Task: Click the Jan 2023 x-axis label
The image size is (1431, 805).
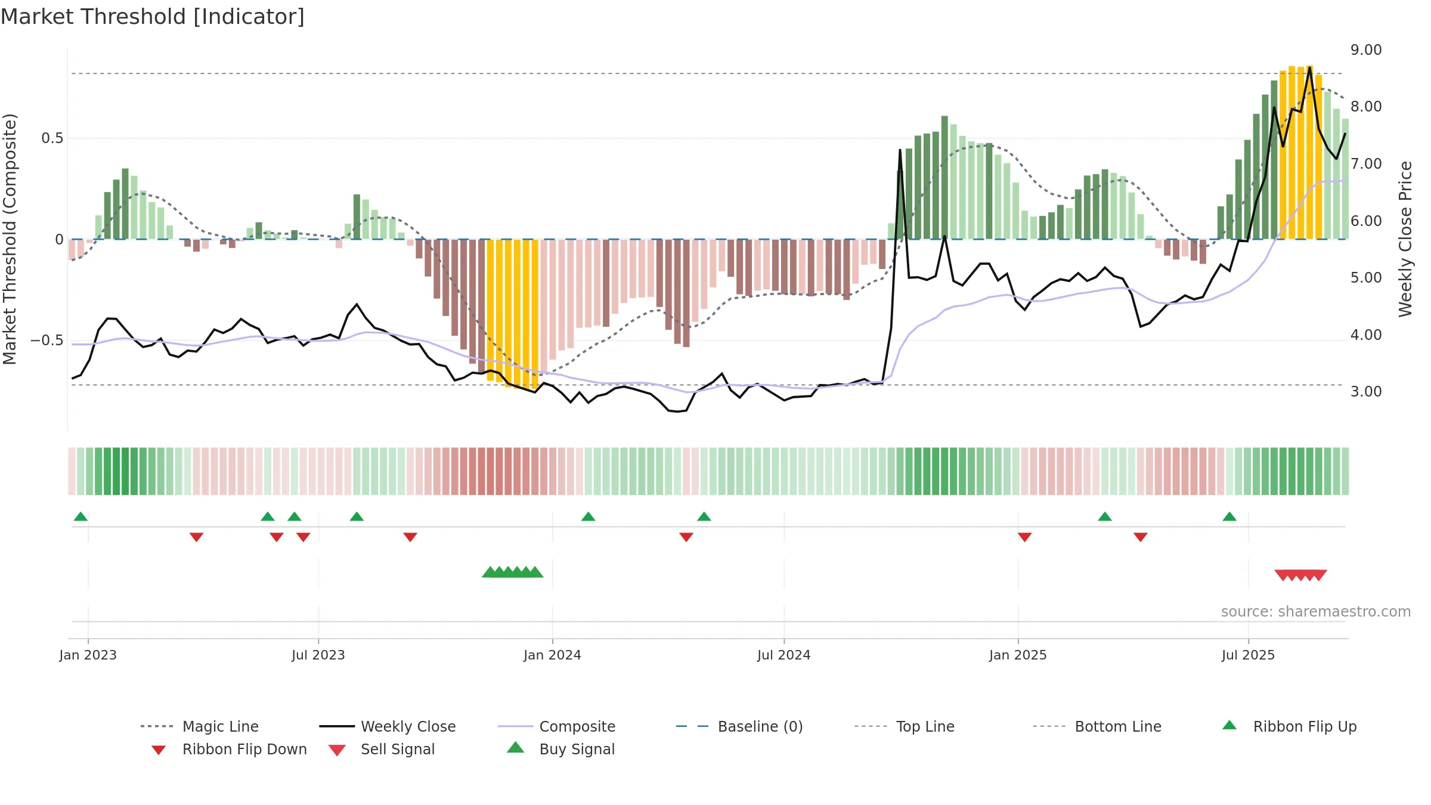Action: click(88, 655)
